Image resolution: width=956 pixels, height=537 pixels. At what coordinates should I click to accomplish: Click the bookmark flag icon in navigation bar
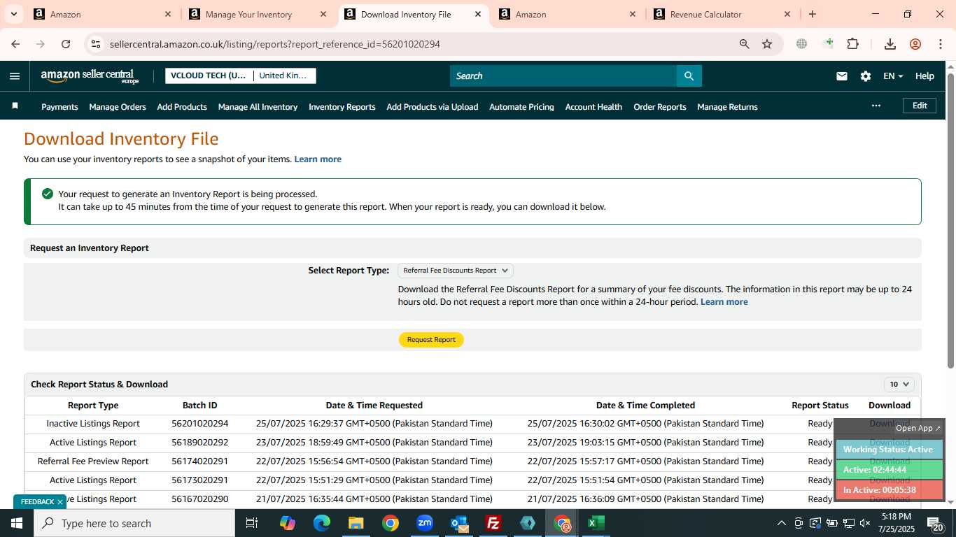point(15,106)
